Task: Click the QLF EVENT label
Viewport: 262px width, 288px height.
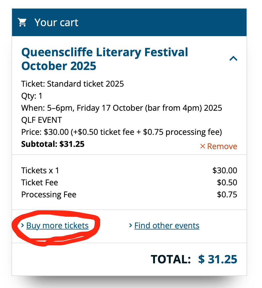Action: [41, 120]
